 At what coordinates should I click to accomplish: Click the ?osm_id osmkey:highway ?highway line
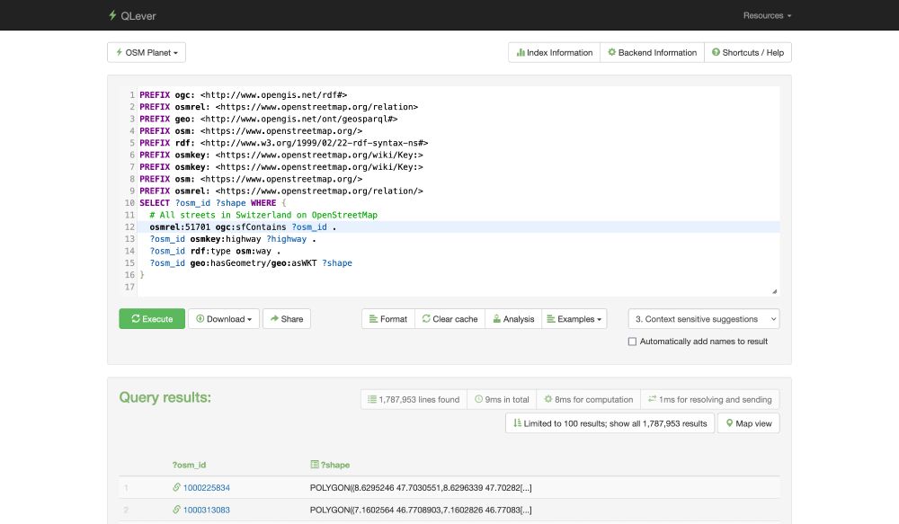point(233,239)
